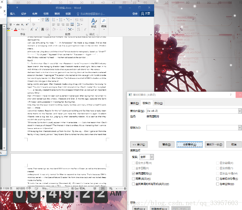Apply strikethrough text formatting
This screenshot has height=210, width=242.
(x=18, y=24)
